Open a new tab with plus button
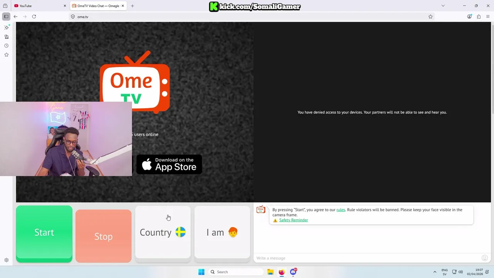The height and width of the screenshot is (278, 494). [x=132, y=6]
